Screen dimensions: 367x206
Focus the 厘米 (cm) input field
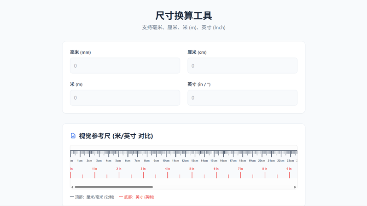point(242,66)
